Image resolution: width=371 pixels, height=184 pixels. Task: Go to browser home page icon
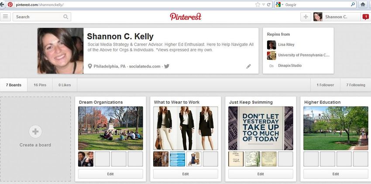coord(363,4)
